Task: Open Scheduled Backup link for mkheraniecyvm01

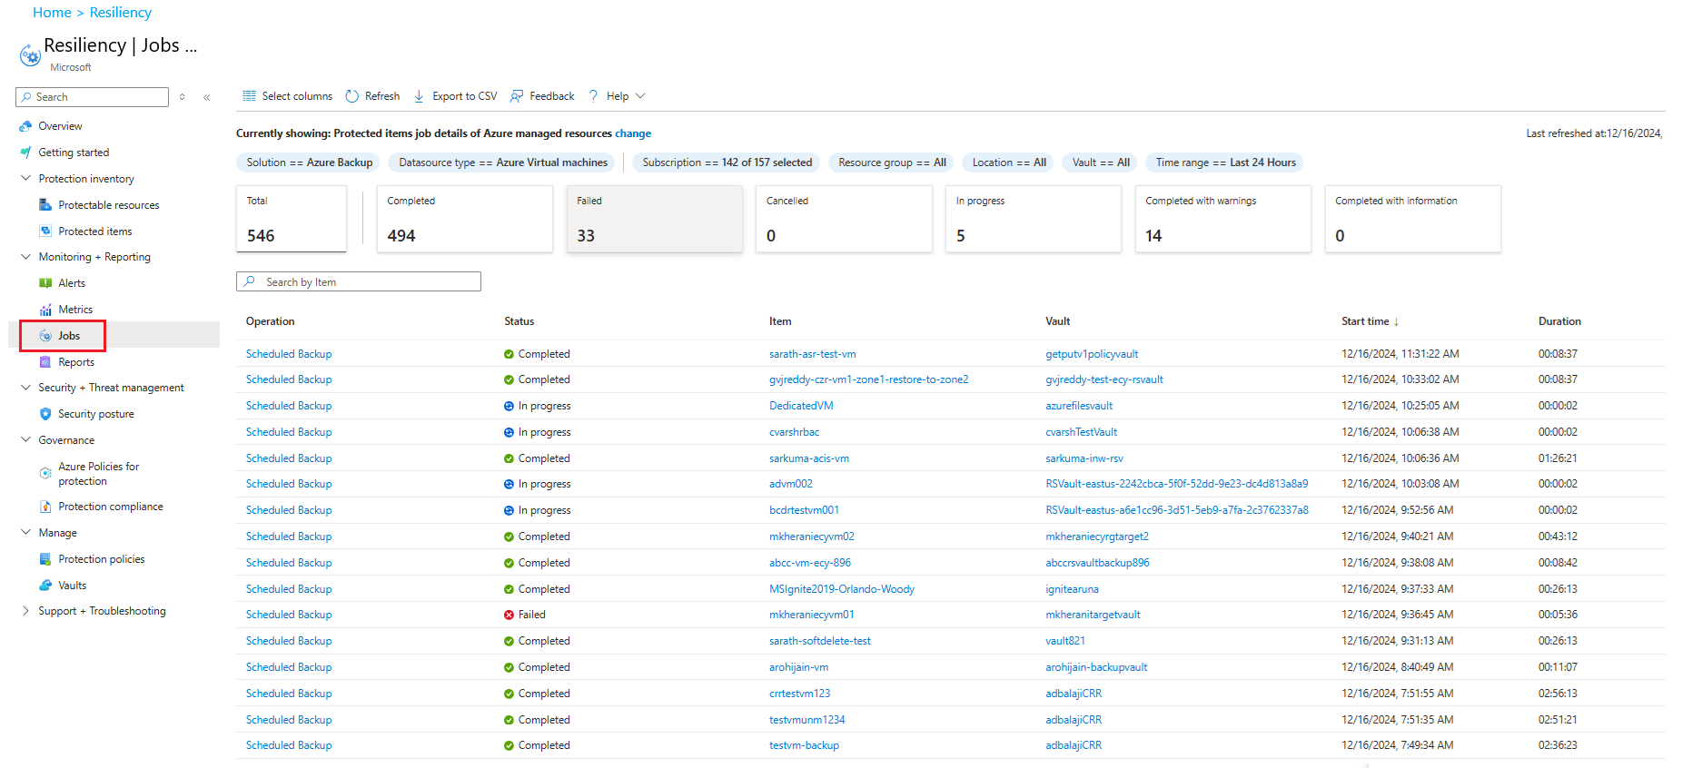Action: point(289,615)
